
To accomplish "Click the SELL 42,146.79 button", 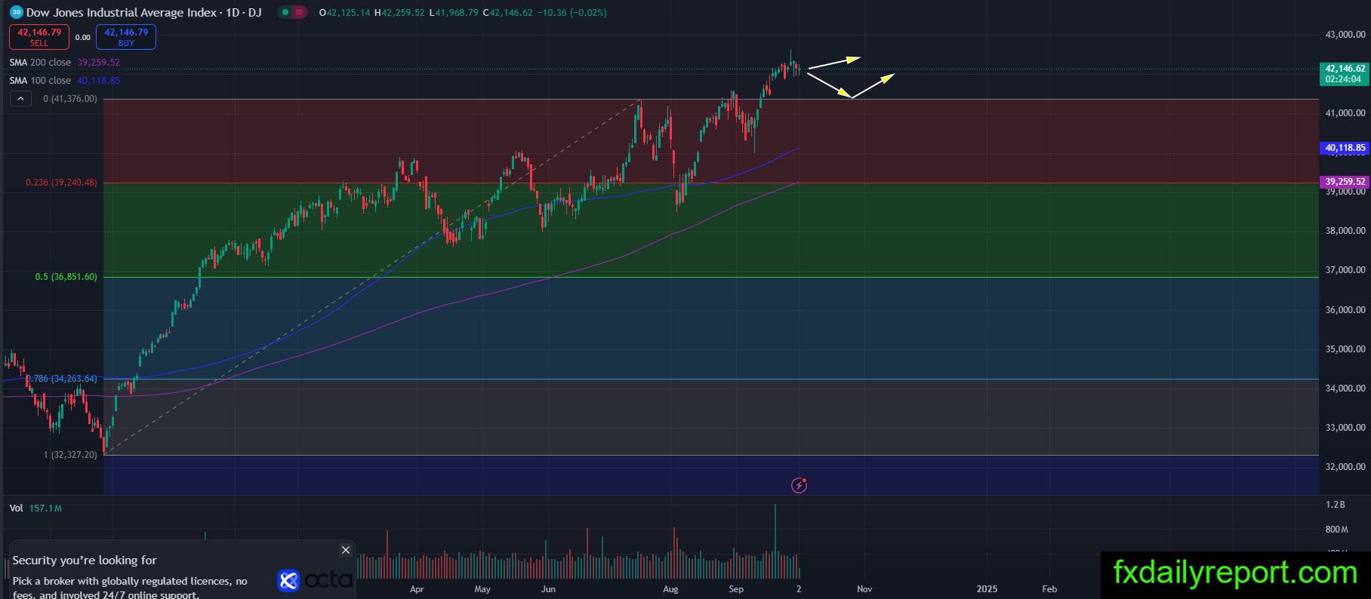I will coord(39,37).
